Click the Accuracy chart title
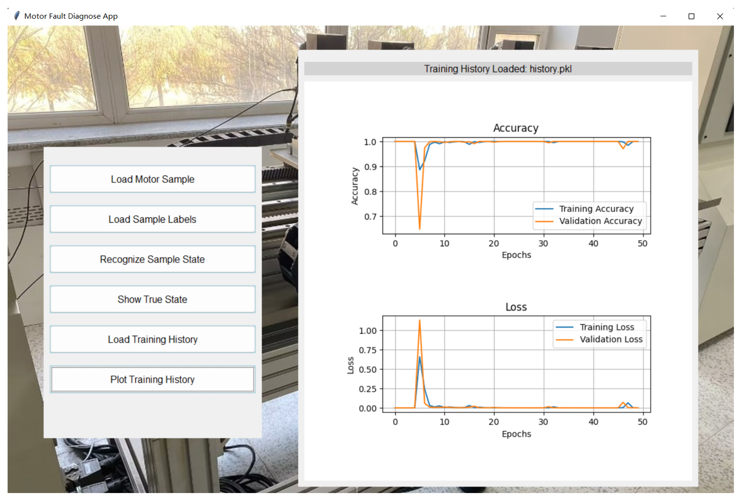This screenshot has width=743, height=503. [x=516, y=128]
